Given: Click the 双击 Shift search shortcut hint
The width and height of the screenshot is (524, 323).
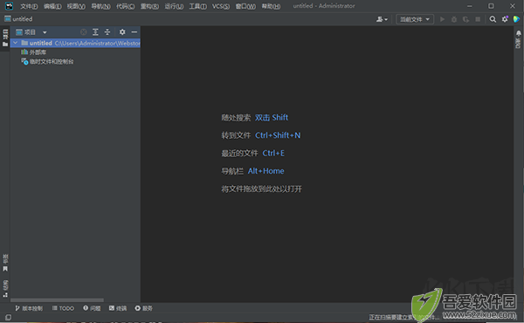Looking at the screenshot, I should click(272, 118).
